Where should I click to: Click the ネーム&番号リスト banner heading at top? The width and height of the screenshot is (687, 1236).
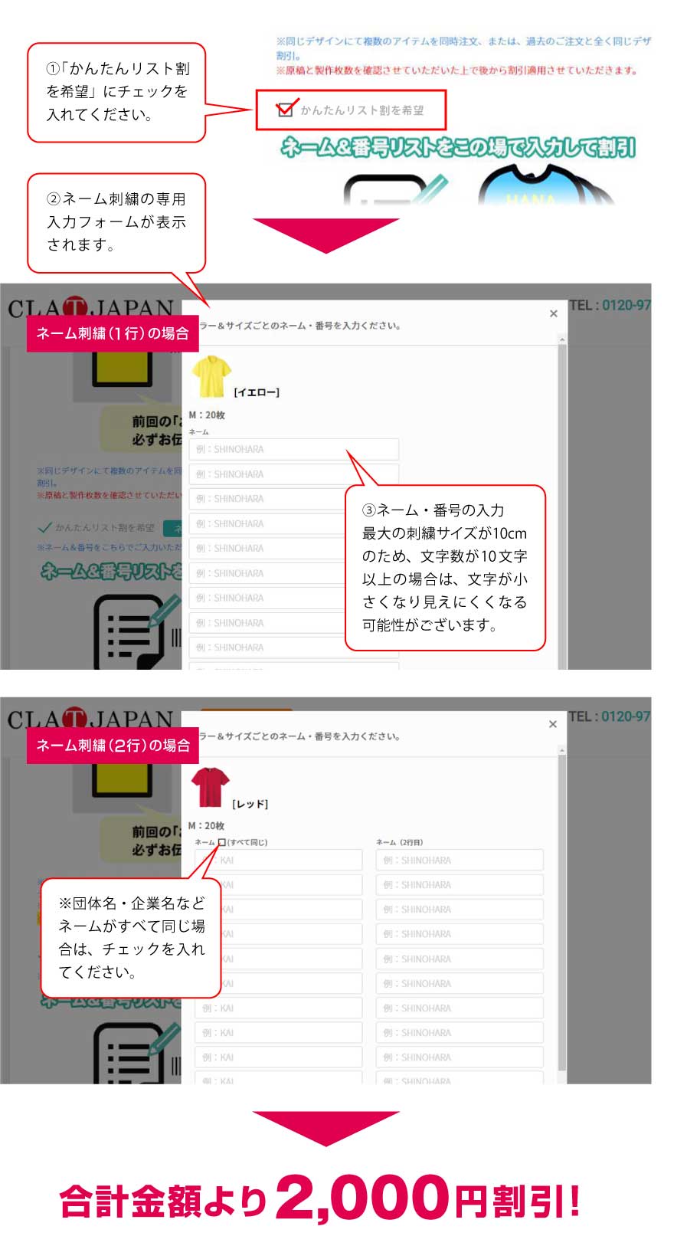coord(458,147)
